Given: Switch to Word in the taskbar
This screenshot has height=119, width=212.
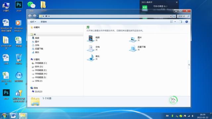Looking at the screenshot, I should (13, 116).
